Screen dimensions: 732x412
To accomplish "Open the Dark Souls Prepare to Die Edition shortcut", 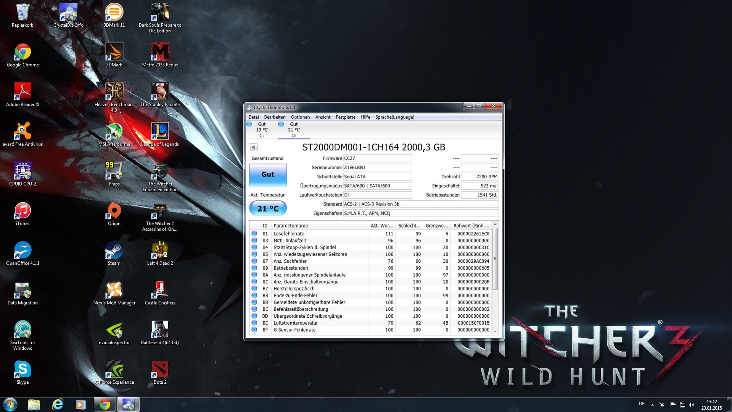I will coord(160,18).
